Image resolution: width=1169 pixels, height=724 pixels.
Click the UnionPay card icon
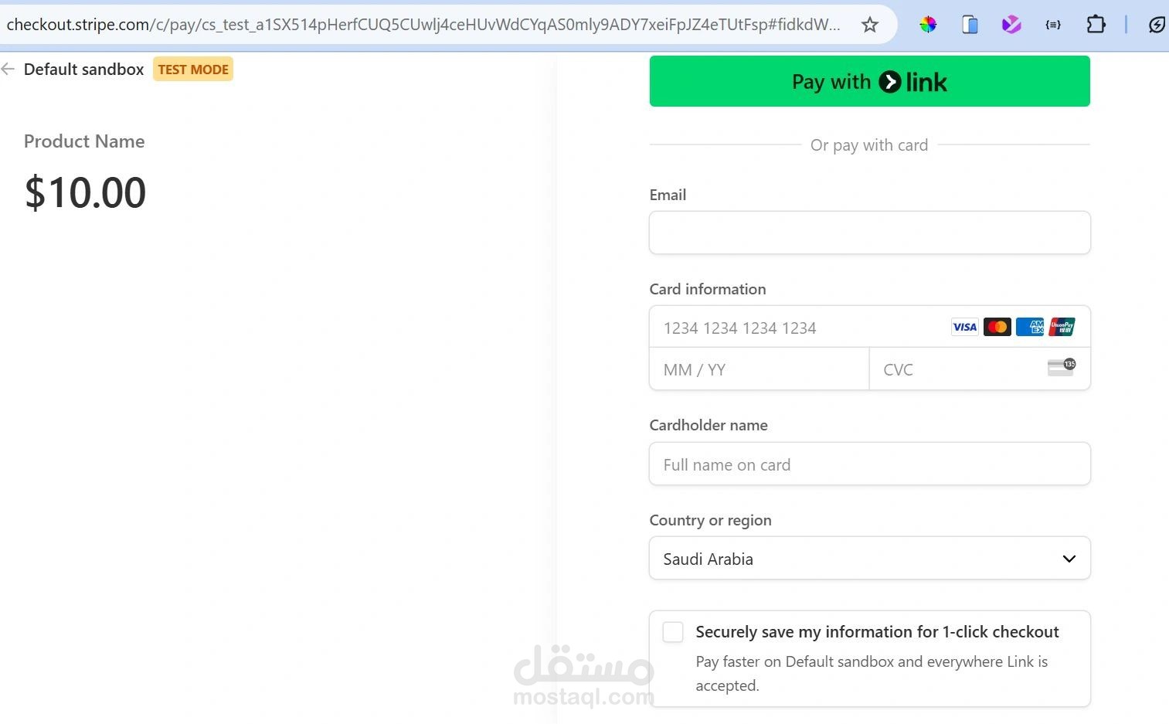click(x=1062, y=327)
